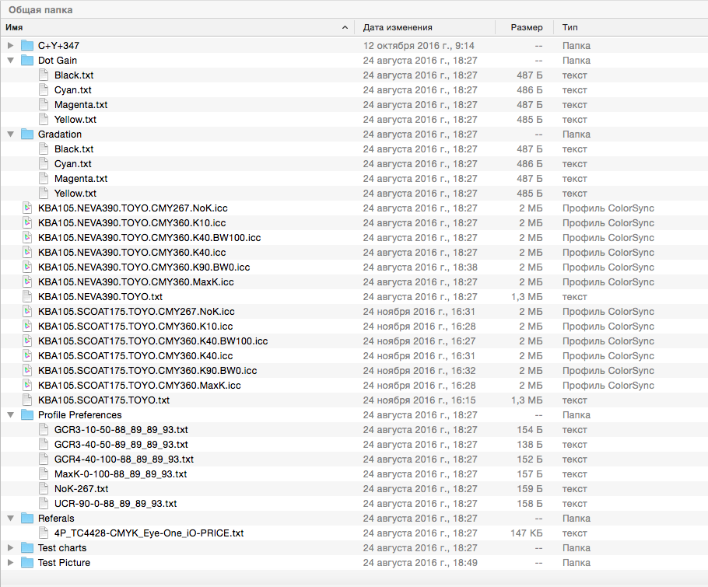
Task: Click ColorSync icon of KBA105.NEVA390.TOYO.CMY360.K10.icc
Action: point(27,223)
